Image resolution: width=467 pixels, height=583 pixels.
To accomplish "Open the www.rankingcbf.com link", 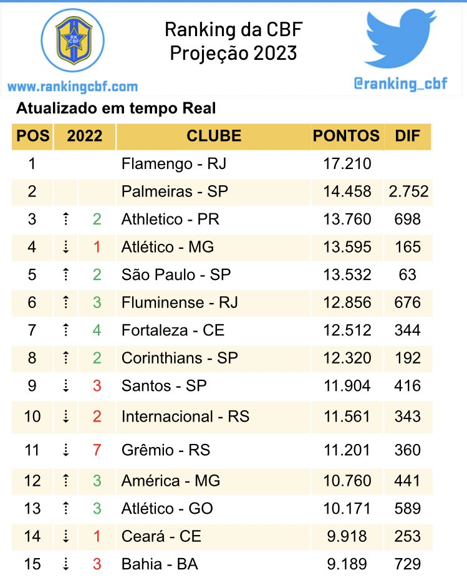I will pyautogui.click(x=72, y=87).
